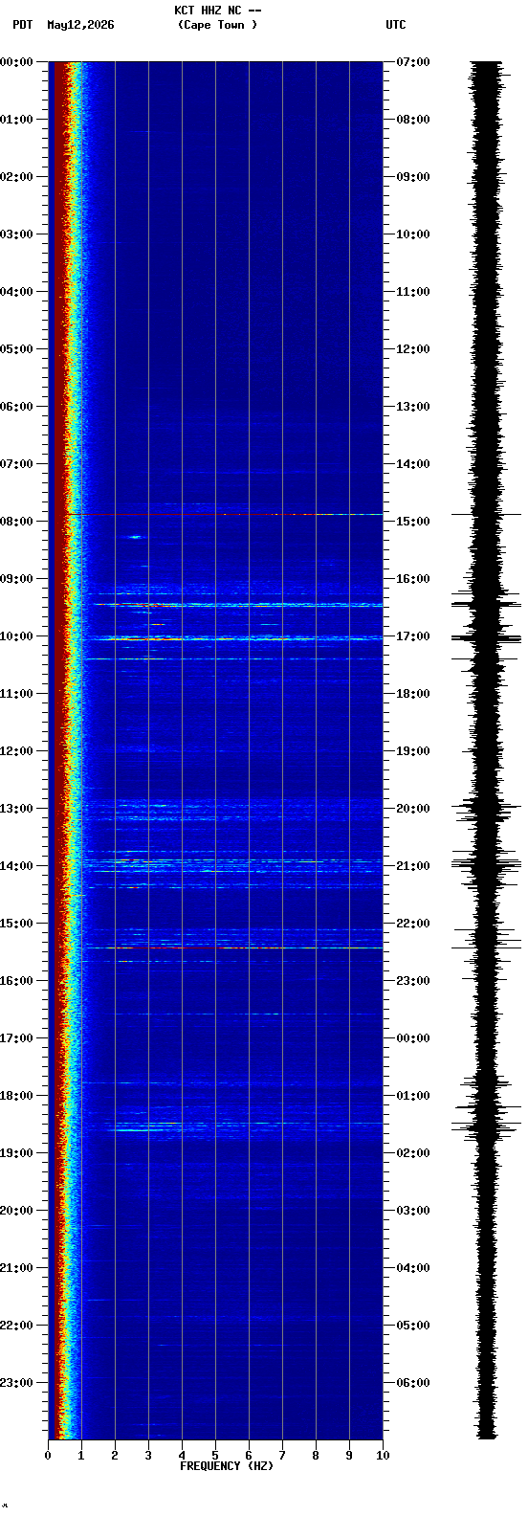528x1516 pixels.
Task: Click the 10 Hz frequency axis tick
Action: [383, 1456]
